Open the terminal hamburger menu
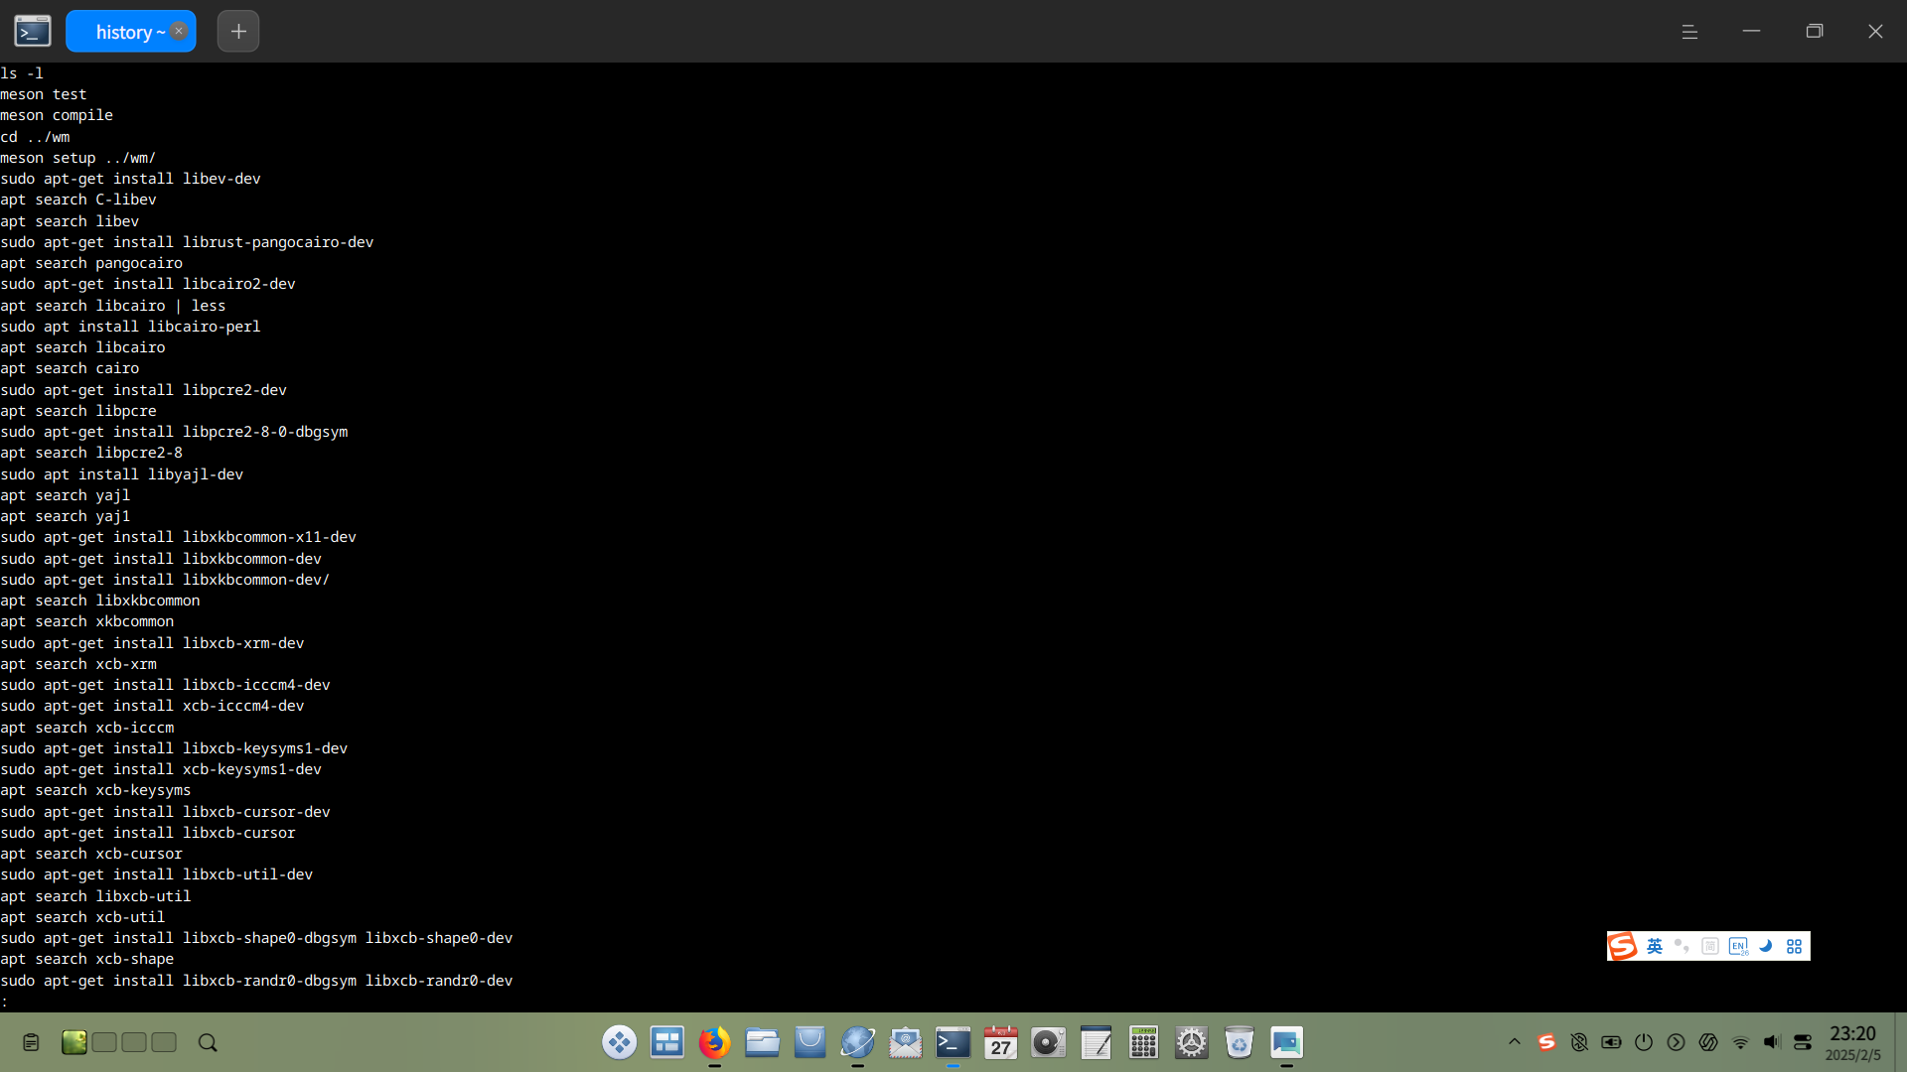The height and width of the screenshot is (1072, 1907). click(x=1688, y=32)
